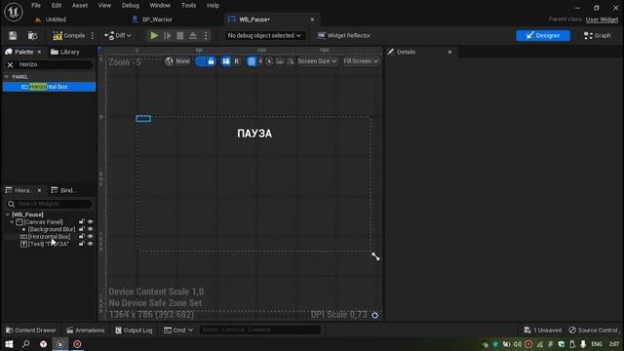This screenshot has width=624, height=351.
Task: Open the Debug menu
Action: tap(131, 5)
